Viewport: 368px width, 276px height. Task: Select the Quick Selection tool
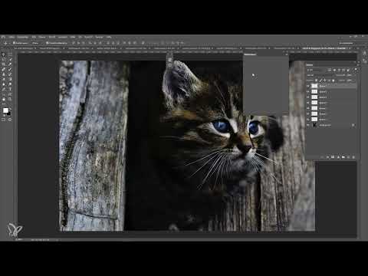click(10, 59)
